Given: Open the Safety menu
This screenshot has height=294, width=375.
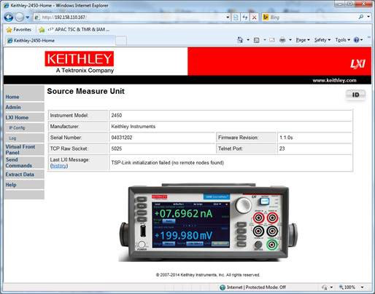Looking at the screenshot, I should click(322, 40).
